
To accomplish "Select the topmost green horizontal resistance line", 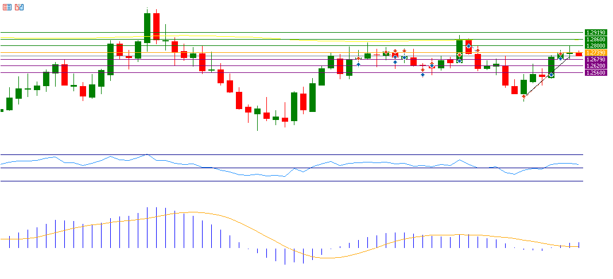I will [287, 33].
